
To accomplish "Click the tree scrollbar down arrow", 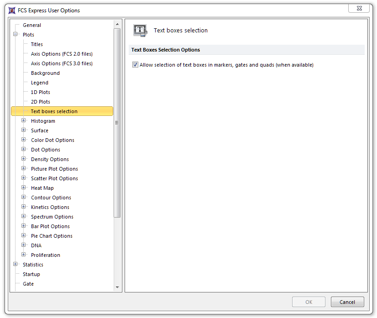I will 117,287.
